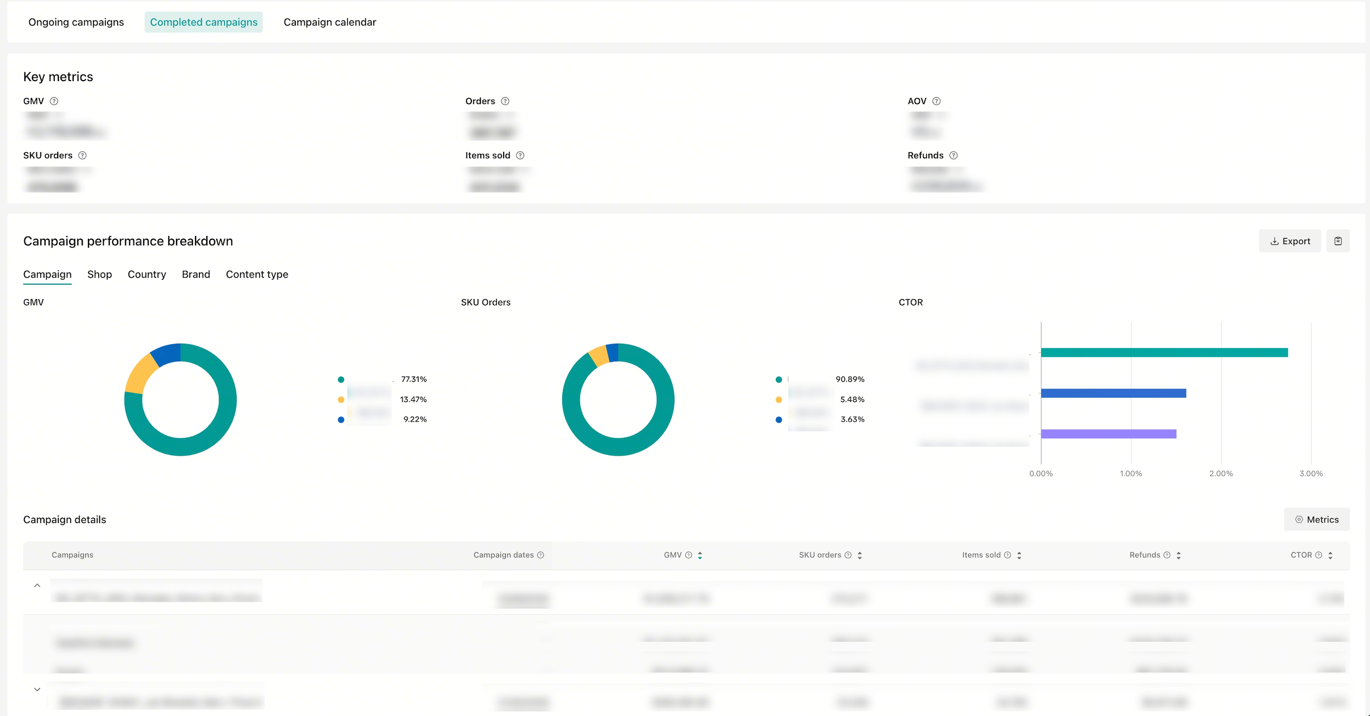Image resolution: width=1370 pixels, height=716 pixels.
Task: Click the Refunds info icon in Key metrics
Action: coord(954,155)
